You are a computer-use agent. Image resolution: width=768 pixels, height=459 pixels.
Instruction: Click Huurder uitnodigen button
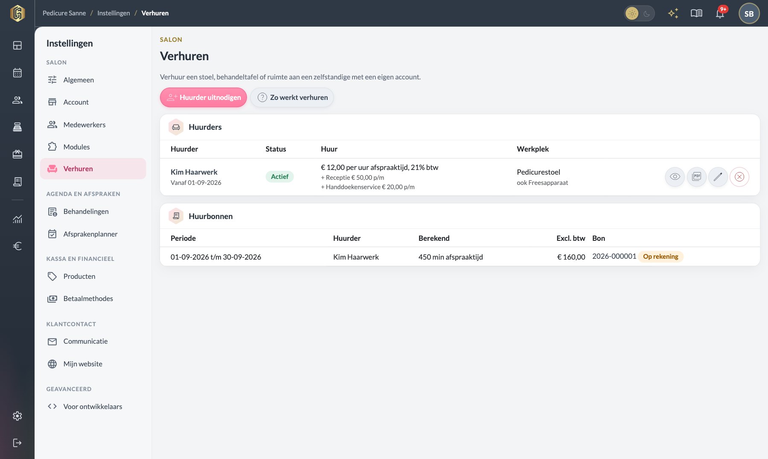pos(204,97)
